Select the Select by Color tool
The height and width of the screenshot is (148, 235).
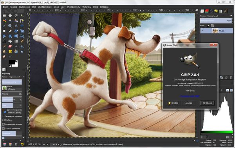4,21
